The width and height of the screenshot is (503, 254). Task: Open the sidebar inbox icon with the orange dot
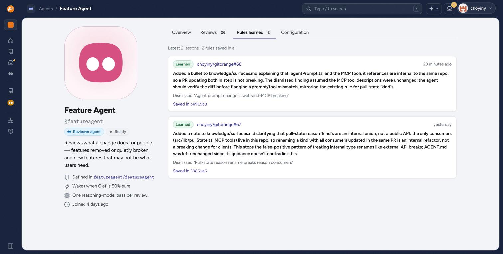pyautogui.click(x=11, y=63)
